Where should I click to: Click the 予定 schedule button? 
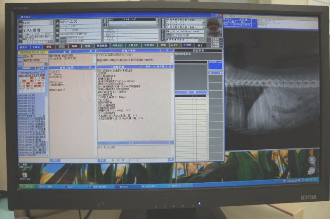[101, 160]
